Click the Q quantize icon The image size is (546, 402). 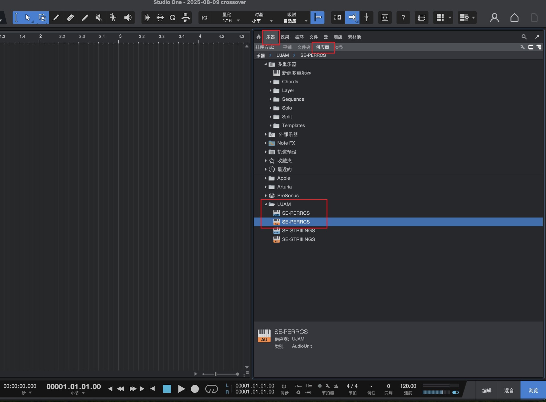coord(173,18)
